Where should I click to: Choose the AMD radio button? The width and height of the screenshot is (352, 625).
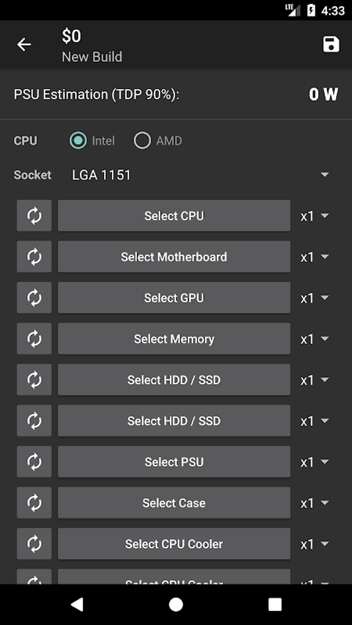pos(143,141)
